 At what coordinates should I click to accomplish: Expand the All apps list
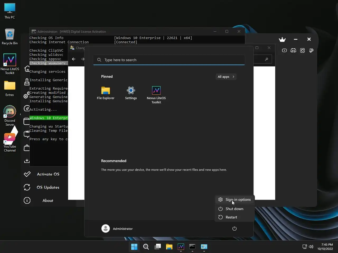[x=226, y=77]
